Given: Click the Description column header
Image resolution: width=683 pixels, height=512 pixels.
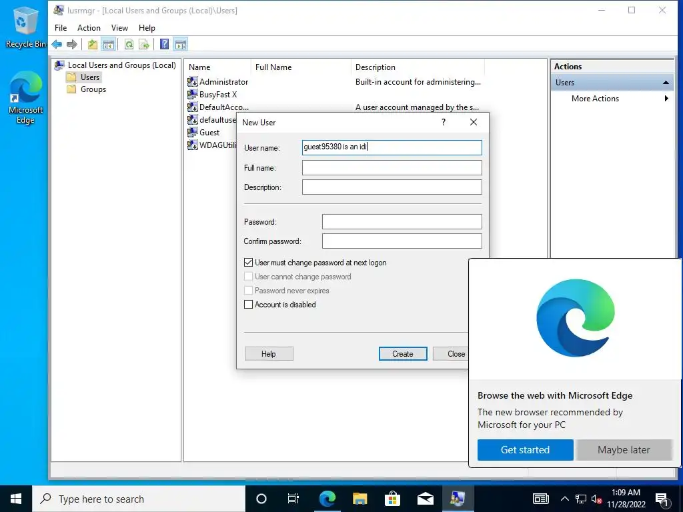Looking at the screenshot, I should (418, 67).
